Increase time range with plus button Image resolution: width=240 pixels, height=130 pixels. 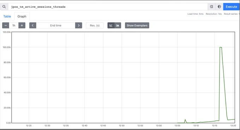coord(22,25)
